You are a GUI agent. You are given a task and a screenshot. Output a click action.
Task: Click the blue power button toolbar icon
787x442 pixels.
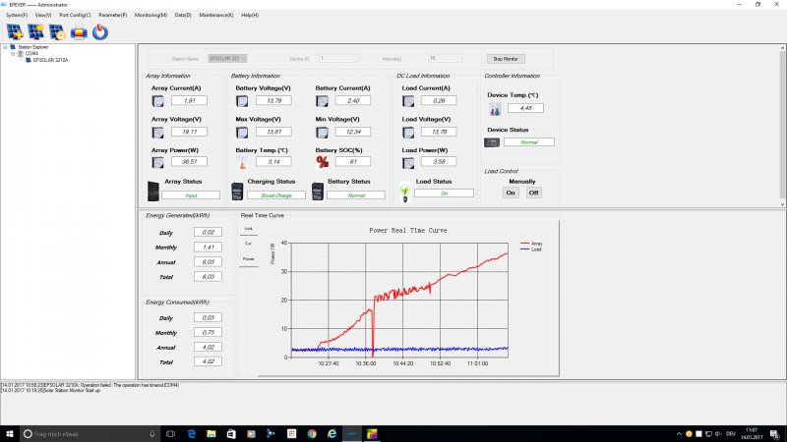100,32
